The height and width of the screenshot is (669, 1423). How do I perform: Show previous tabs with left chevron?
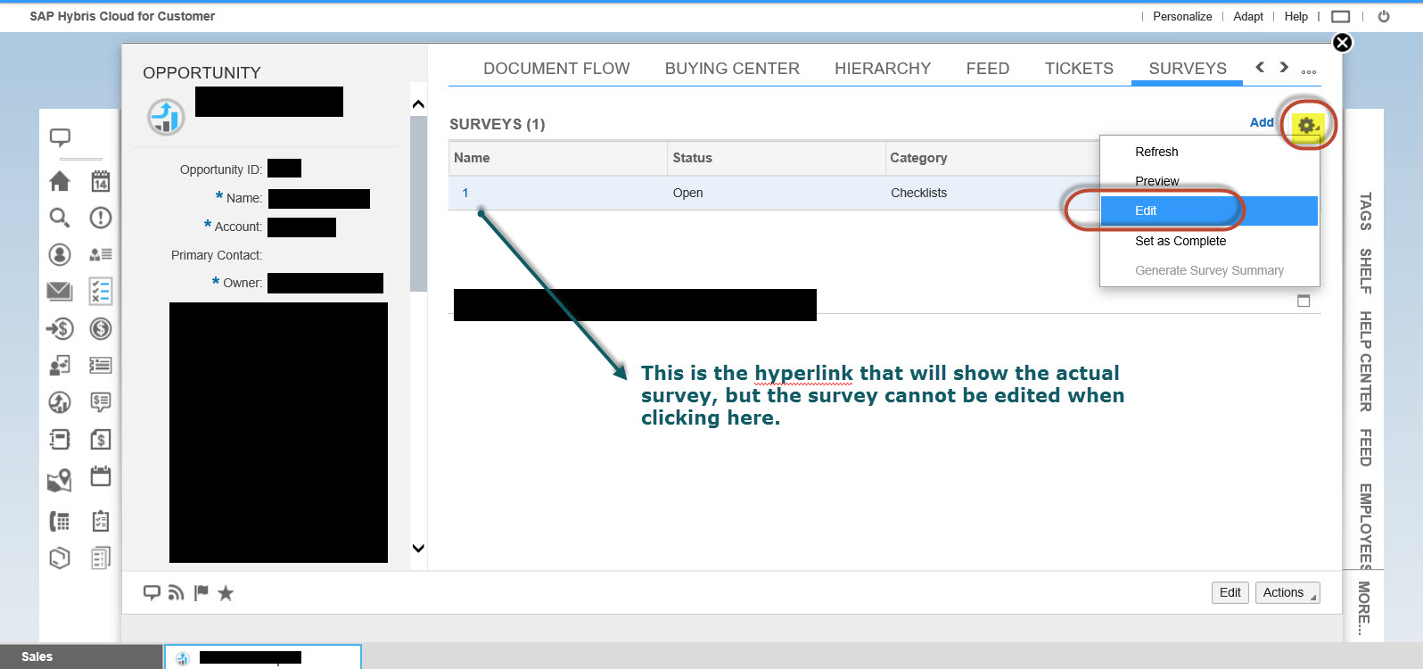tap(1260, 67)
